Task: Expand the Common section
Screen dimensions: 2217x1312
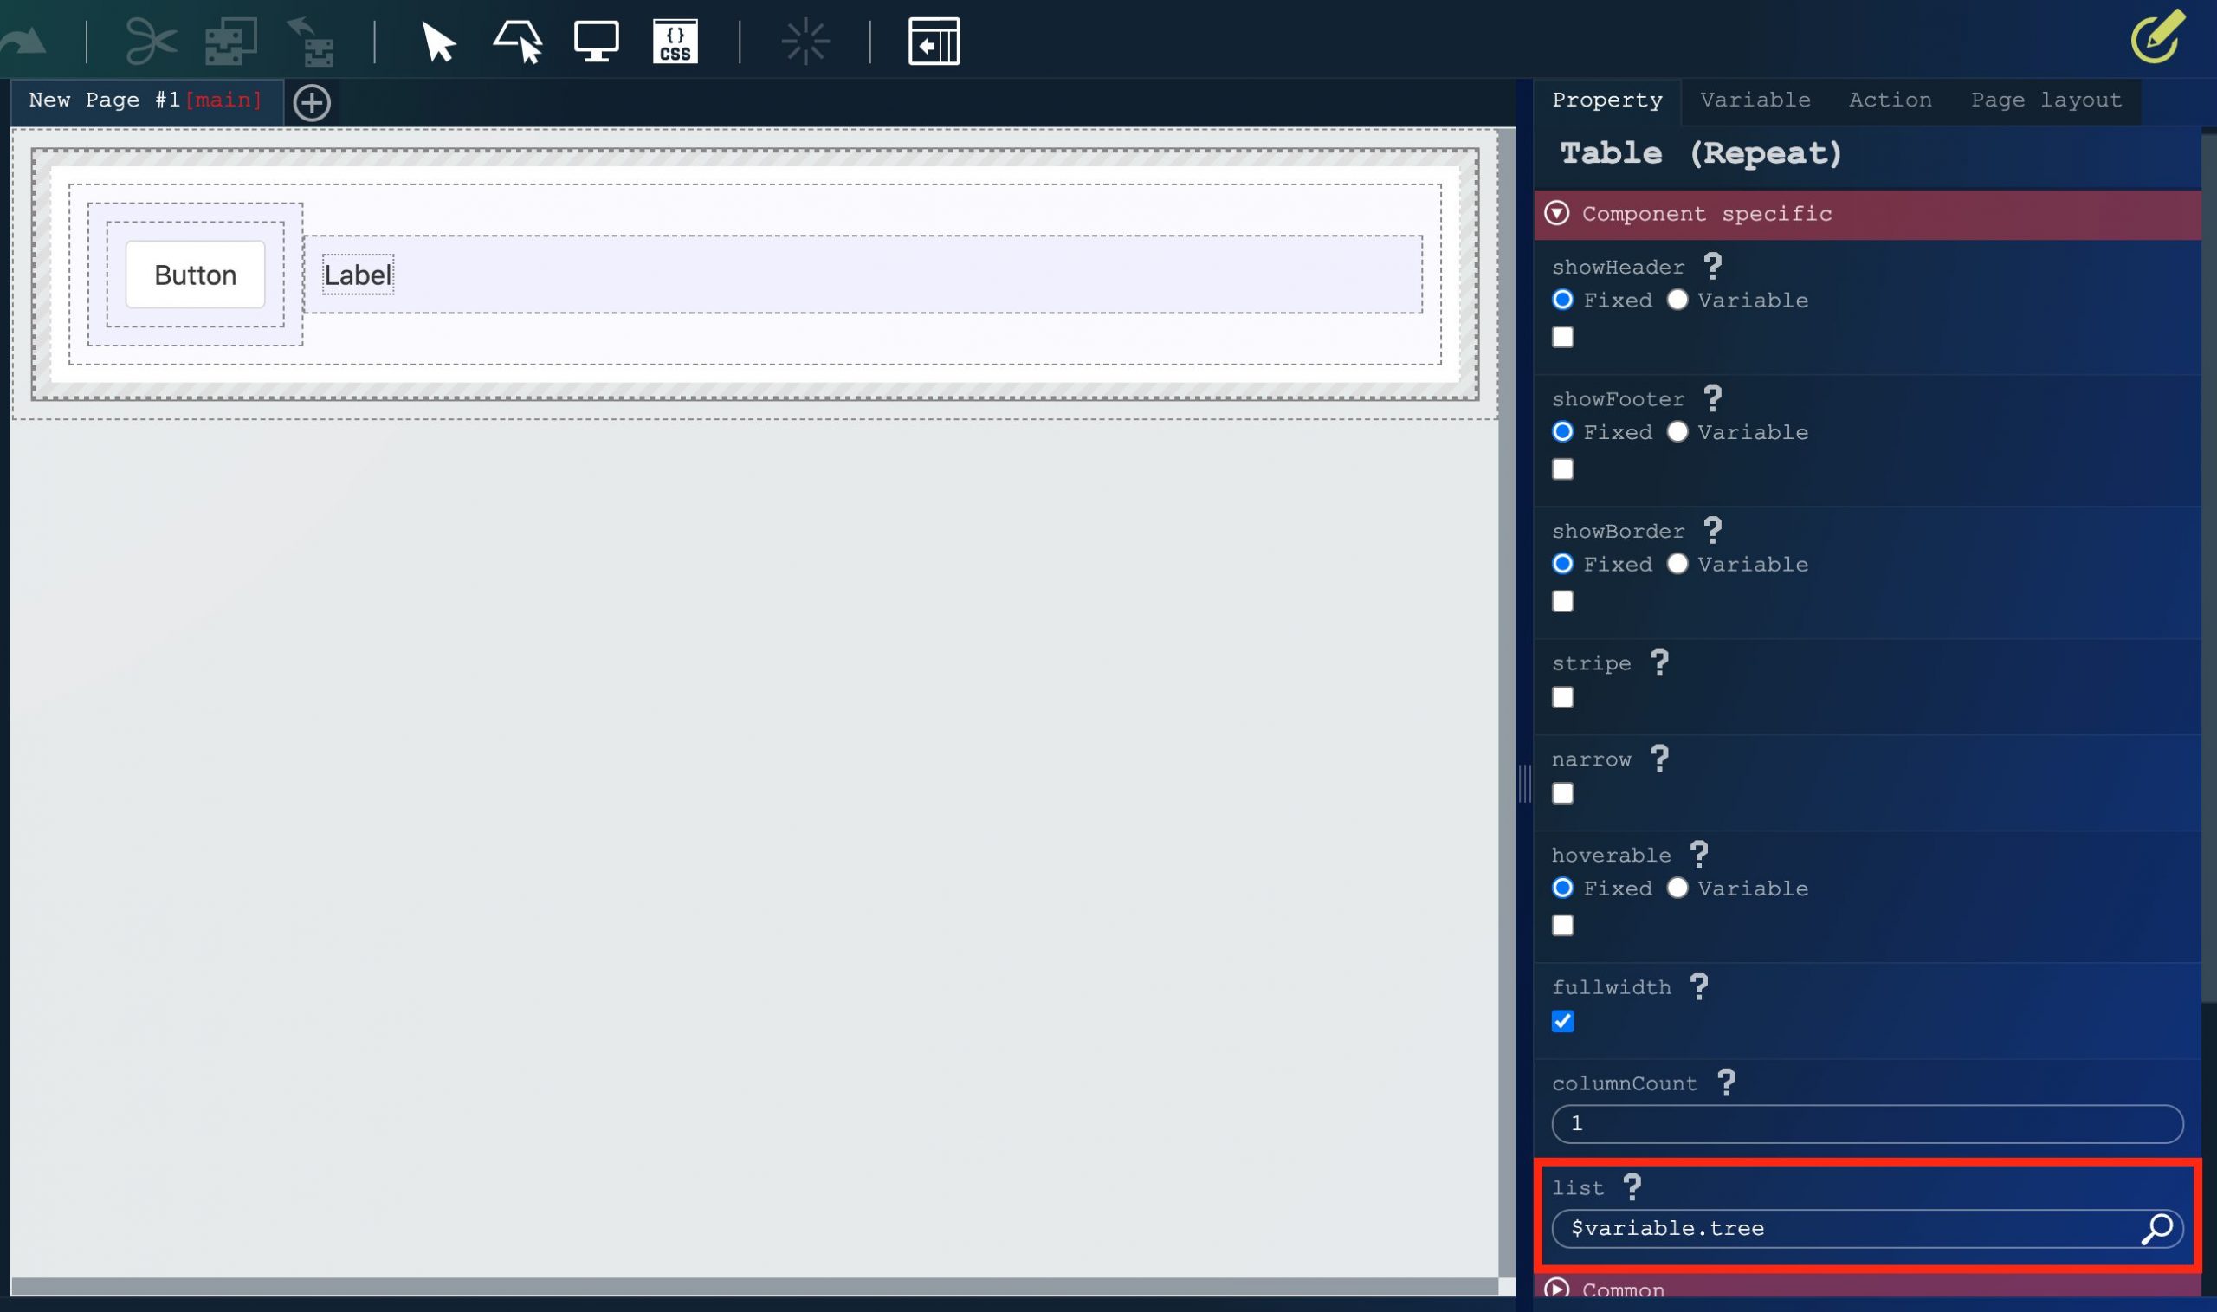Action: (x=1557, y=1289)
